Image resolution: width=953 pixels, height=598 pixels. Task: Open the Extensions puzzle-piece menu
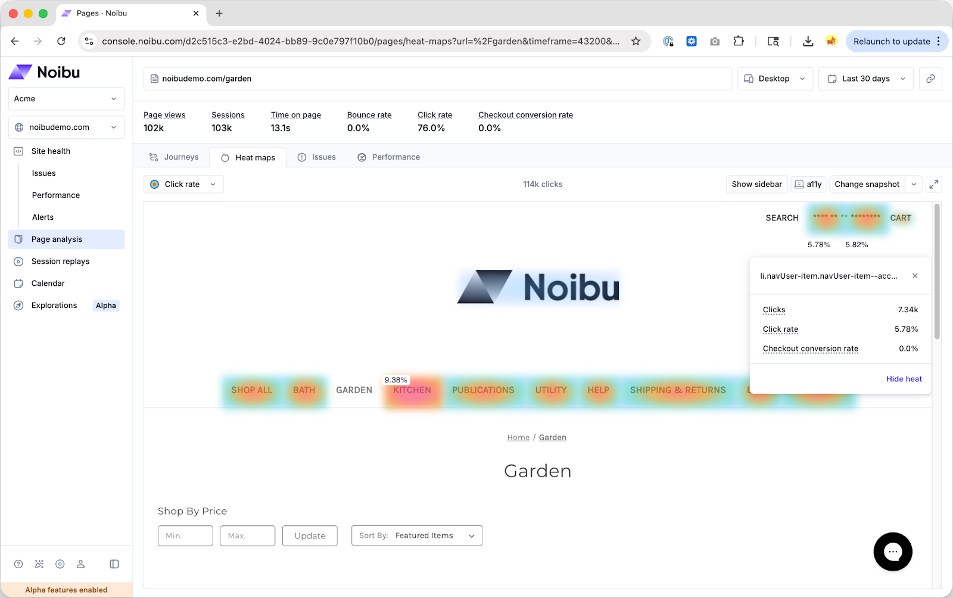739,41
